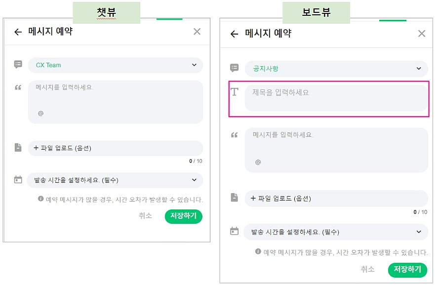Image resolution: width=440 pixels, height=288 pixels.
Task: Click the 제목을 입력하세요 title field
Action: 336,98
